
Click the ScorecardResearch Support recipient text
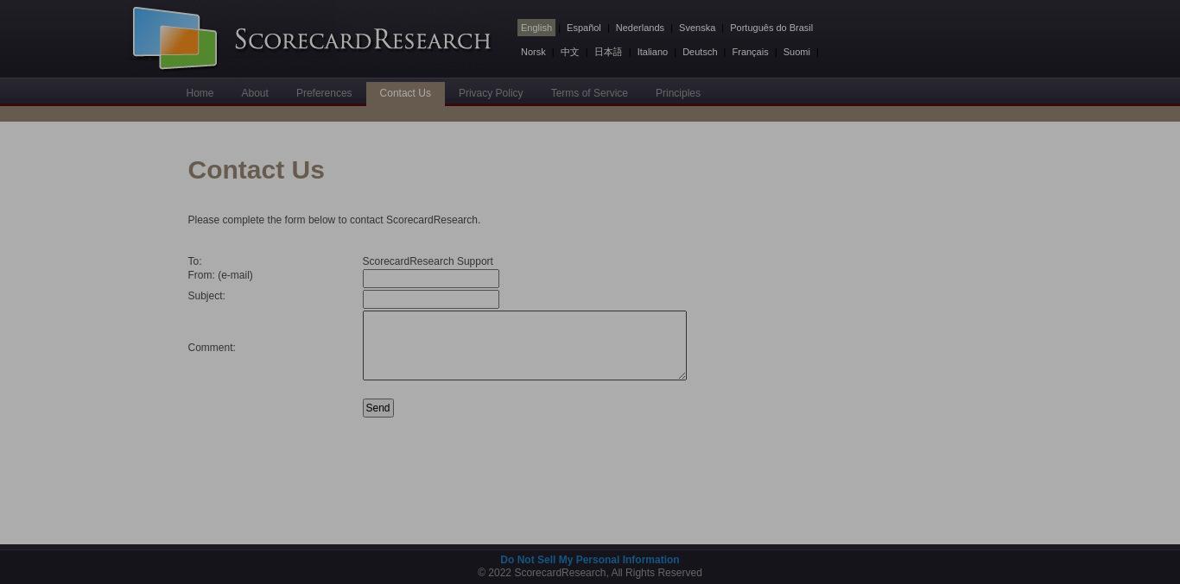pyautogui.click(x=428, y=261)
